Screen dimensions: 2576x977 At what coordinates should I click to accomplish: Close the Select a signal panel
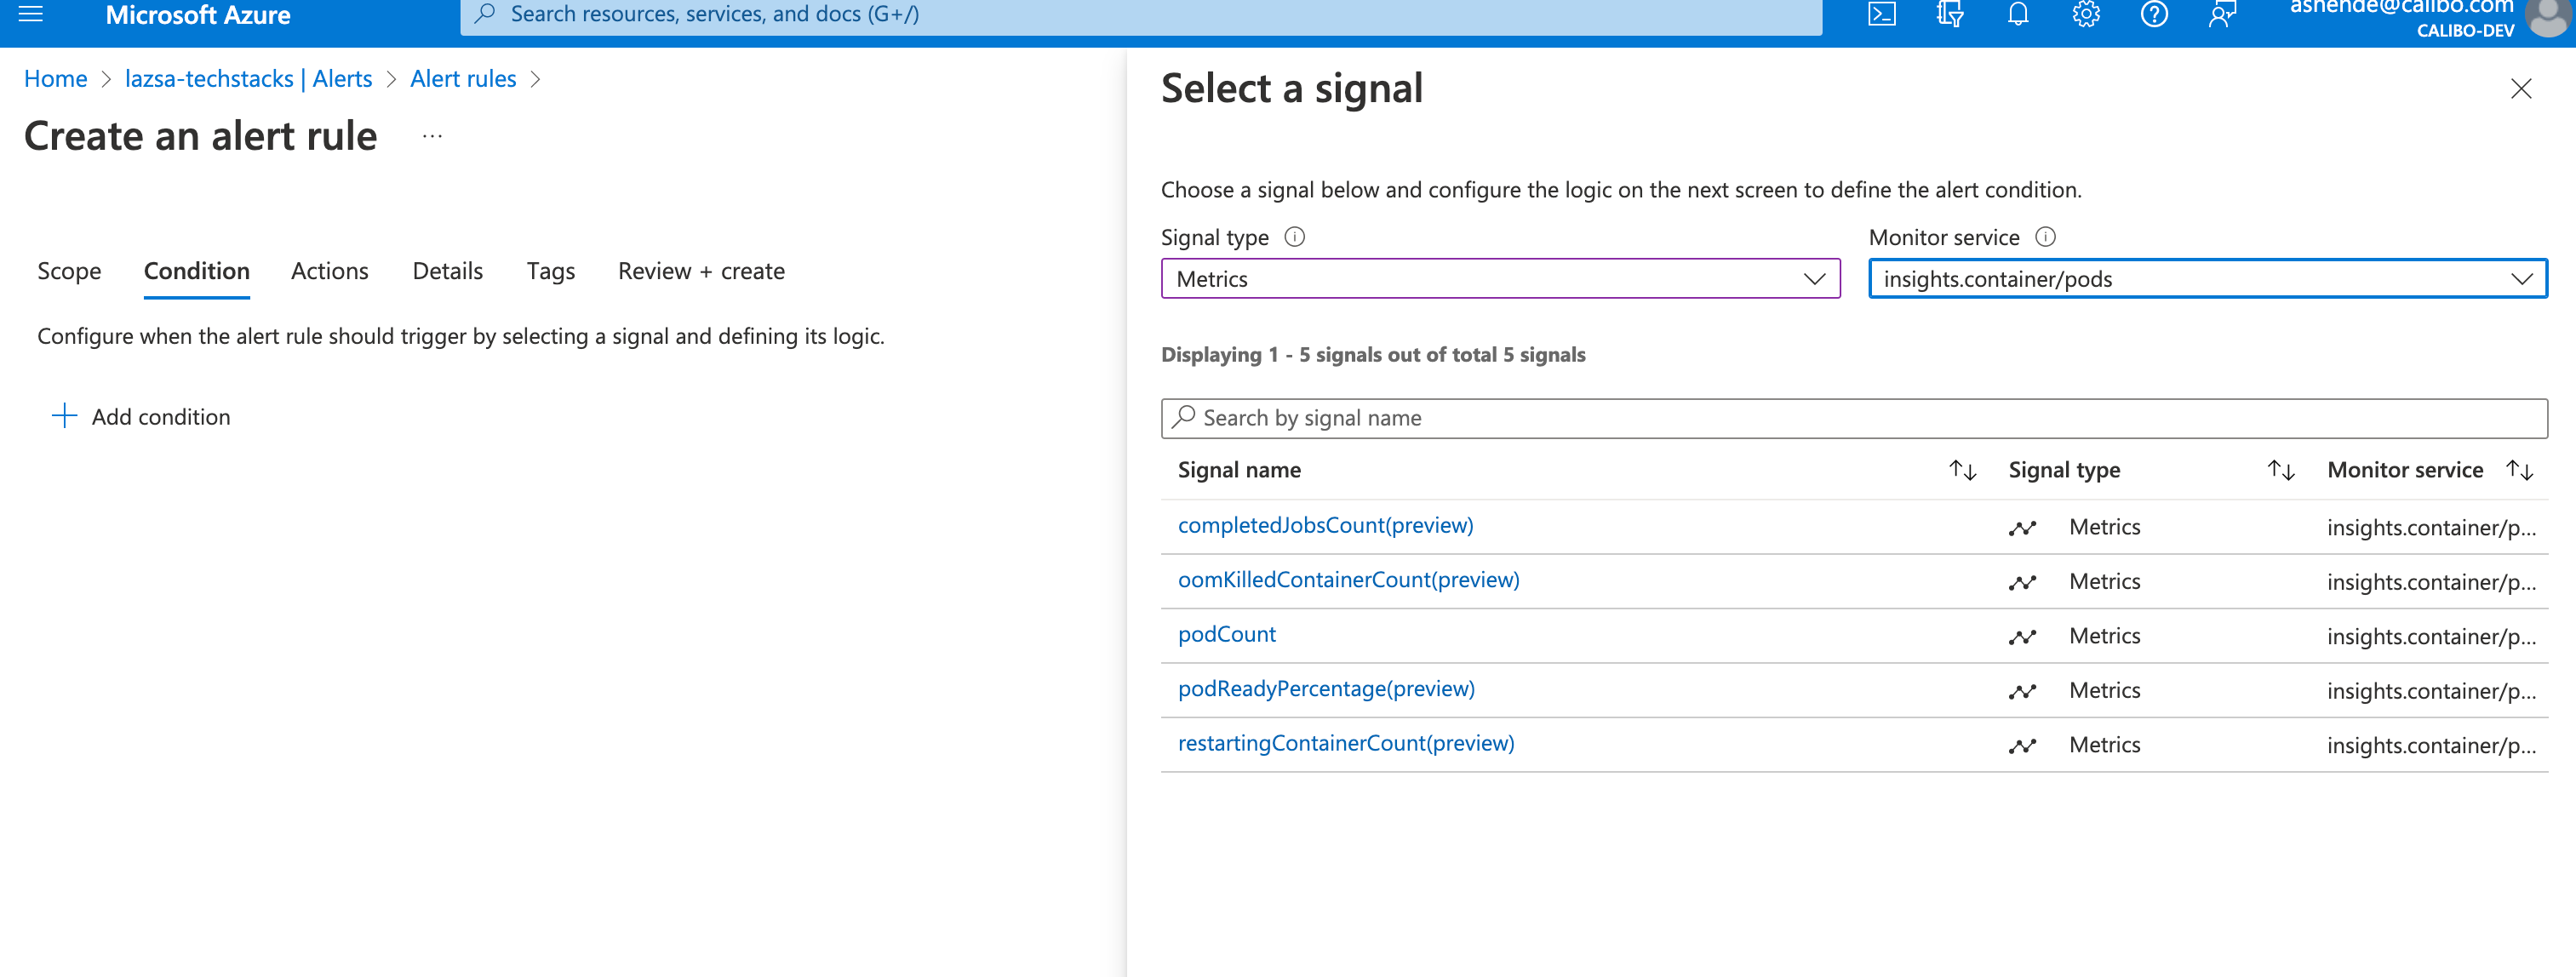2521,89
